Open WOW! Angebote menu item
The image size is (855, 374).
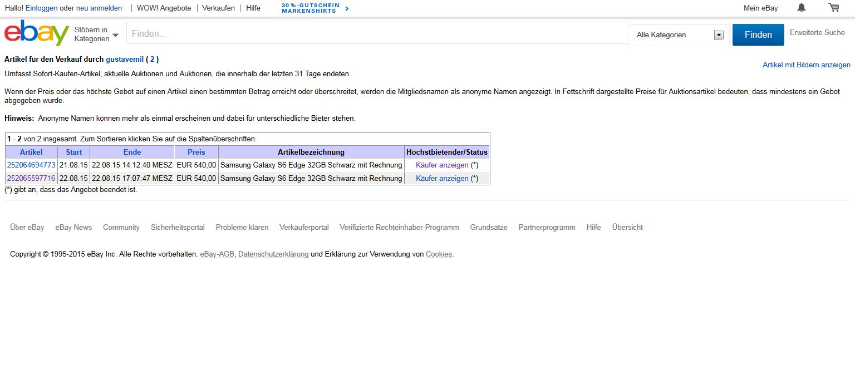164,8
